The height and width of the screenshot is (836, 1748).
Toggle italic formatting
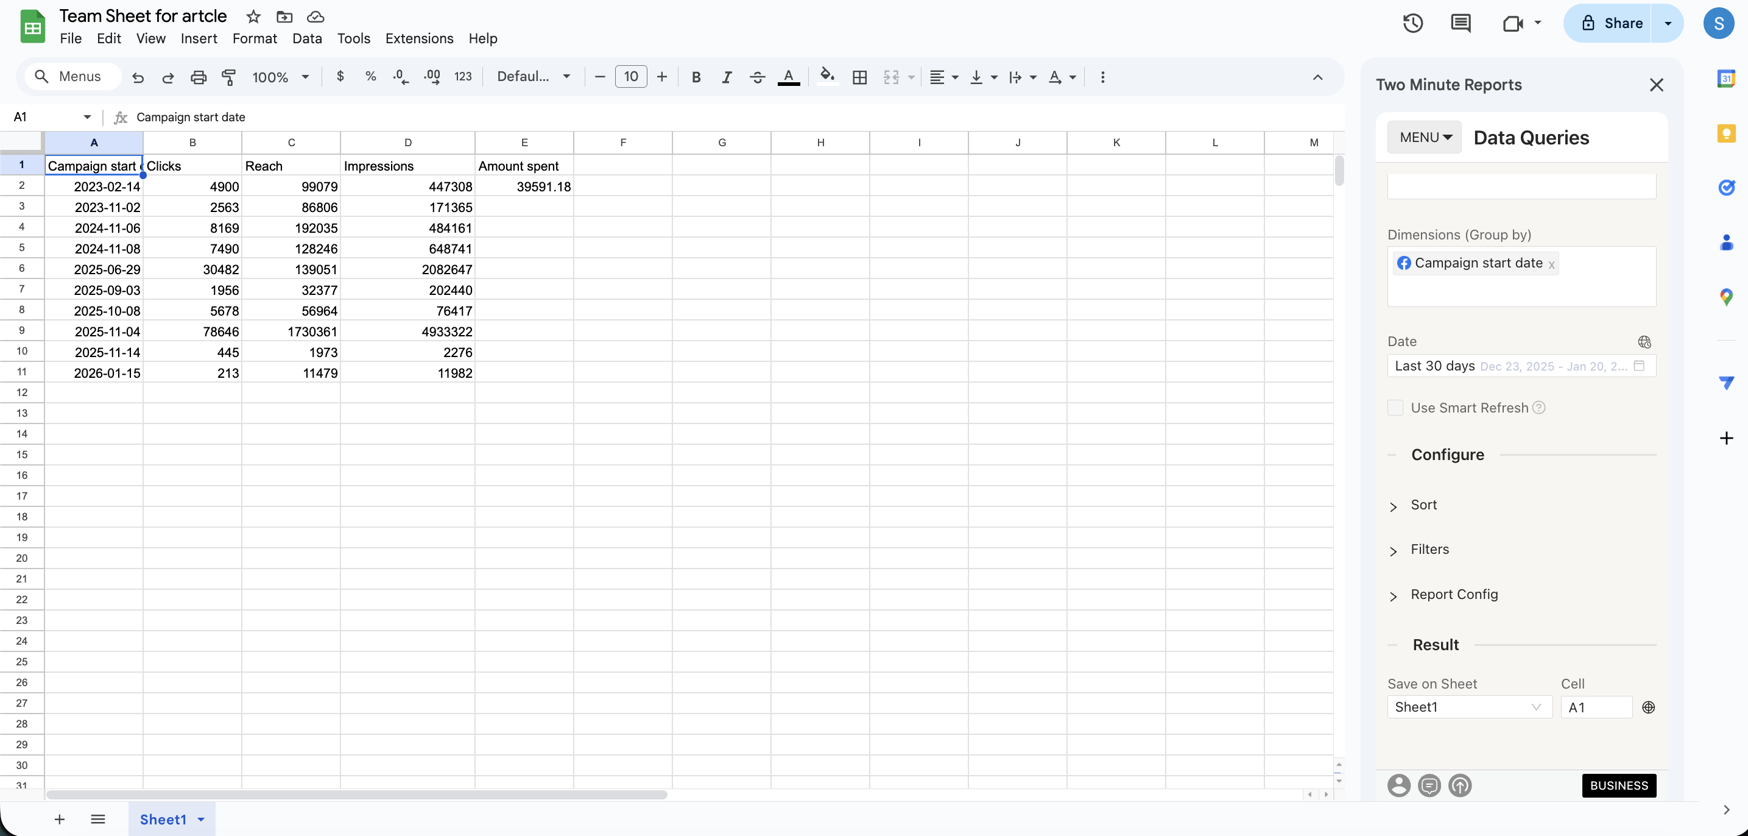(726, 77)
